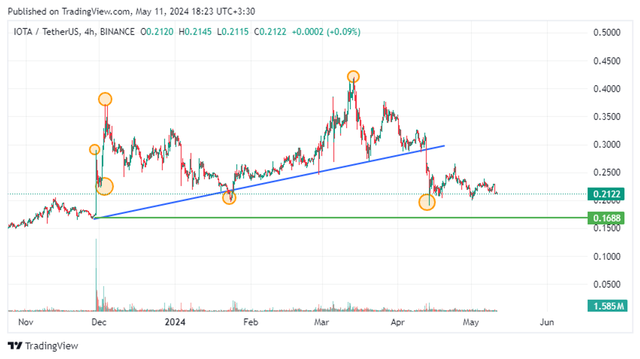Click the orange circle at the March peak
The image size is (640, 359).
353,77
